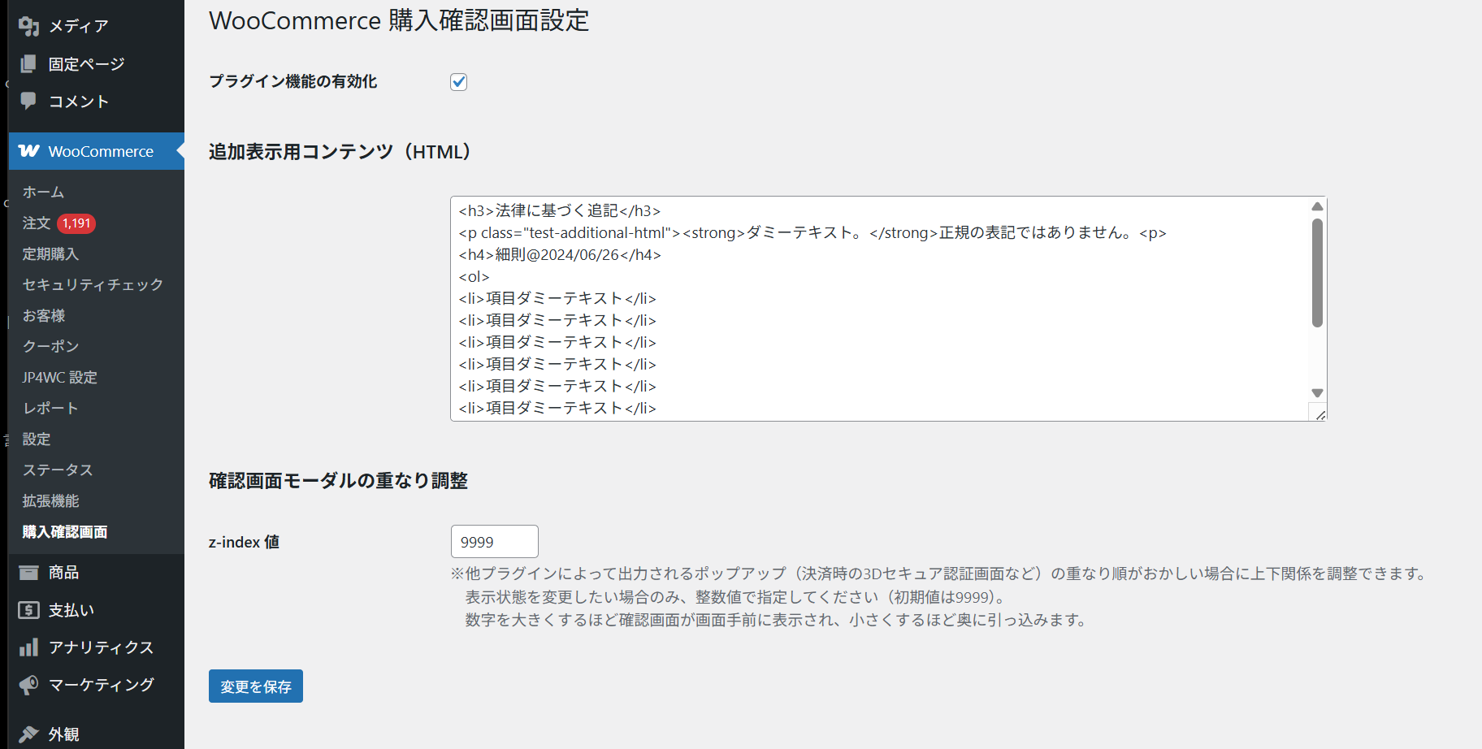Open the 定期購入 submenu link

(50, 254)
